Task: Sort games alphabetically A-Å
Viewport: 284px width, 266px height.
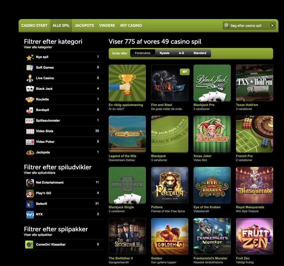Action: 181,53
